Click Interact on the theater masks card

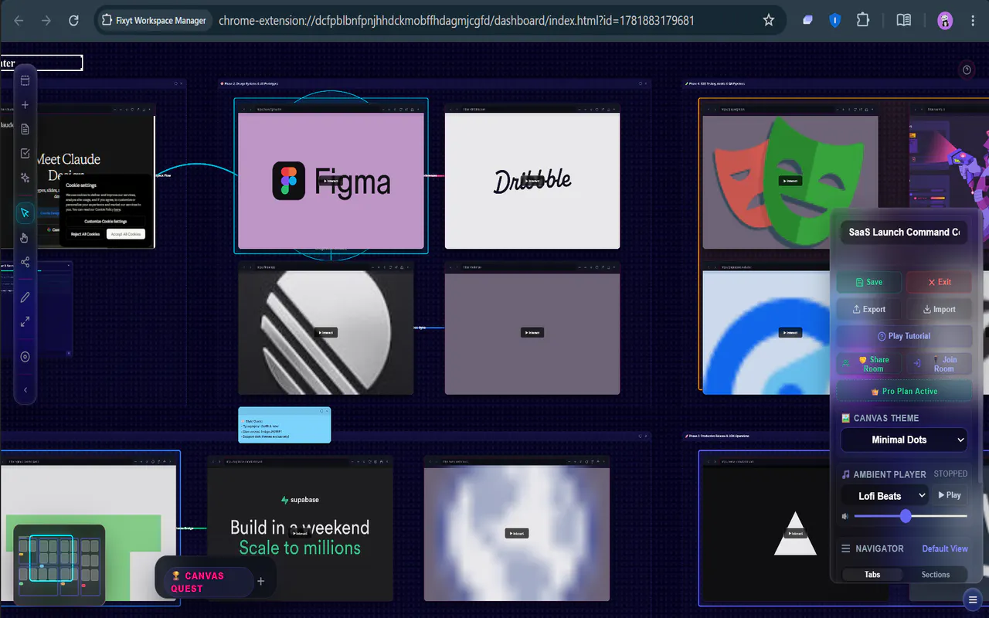click(x=790, y=182)
